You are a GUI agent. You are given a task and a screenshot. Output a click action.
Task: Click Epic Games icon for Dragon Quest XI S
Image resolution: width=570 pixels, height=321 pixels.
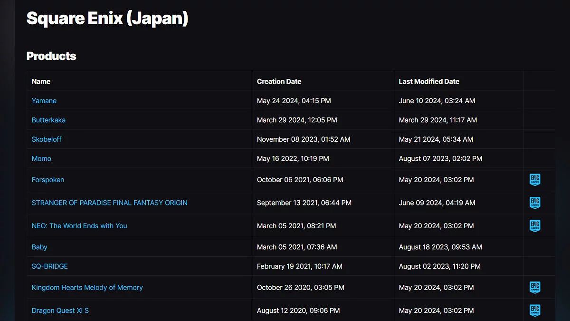click(x=535, y=311)
